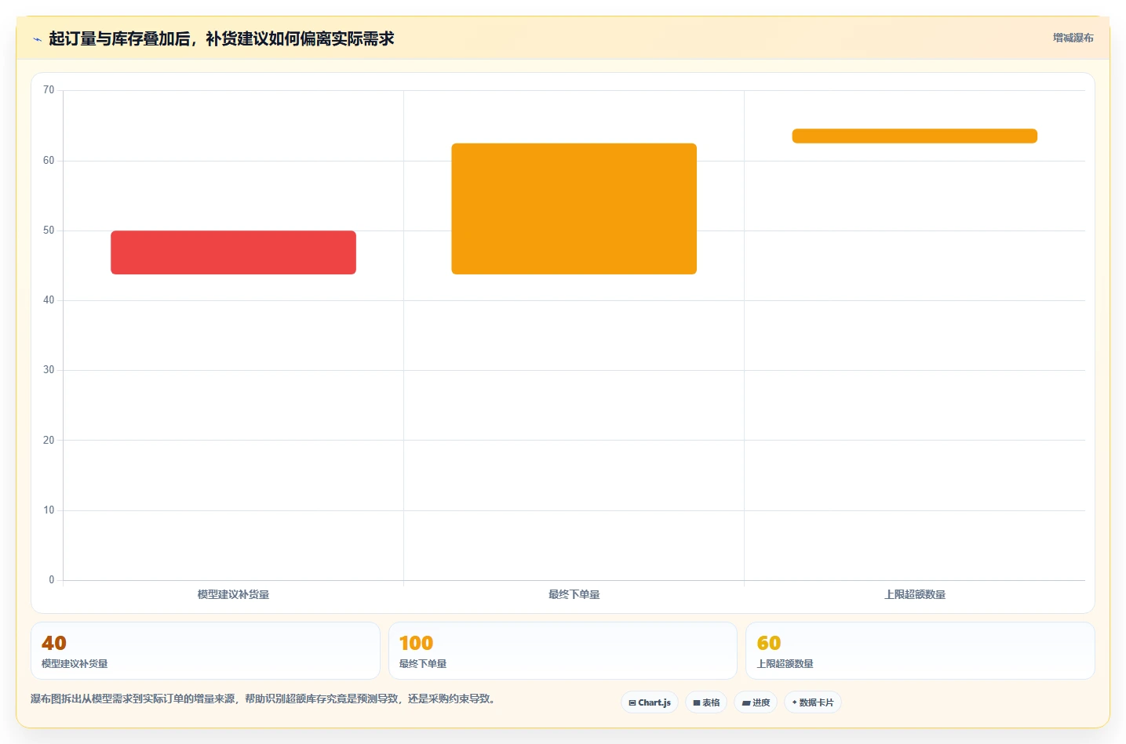Click the 进度 tag pill
This screenshot has width=1126, height=744.
[756, 702]
